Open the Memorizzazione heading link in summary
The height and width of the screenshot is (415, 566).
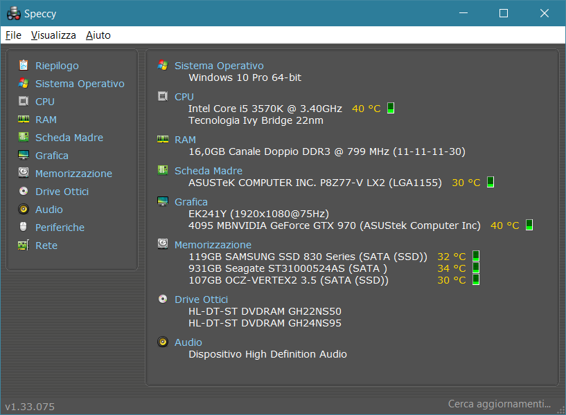pyautogui.click(x=213, y=245)
